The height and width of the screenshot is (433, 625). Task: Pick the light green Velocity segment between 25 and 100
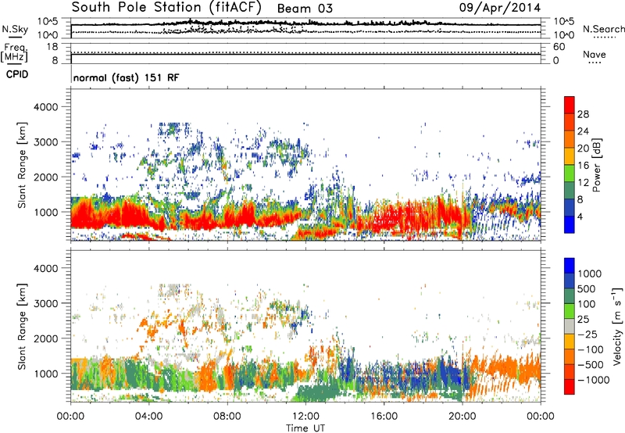pyautogui.click(x=570, y=311)
